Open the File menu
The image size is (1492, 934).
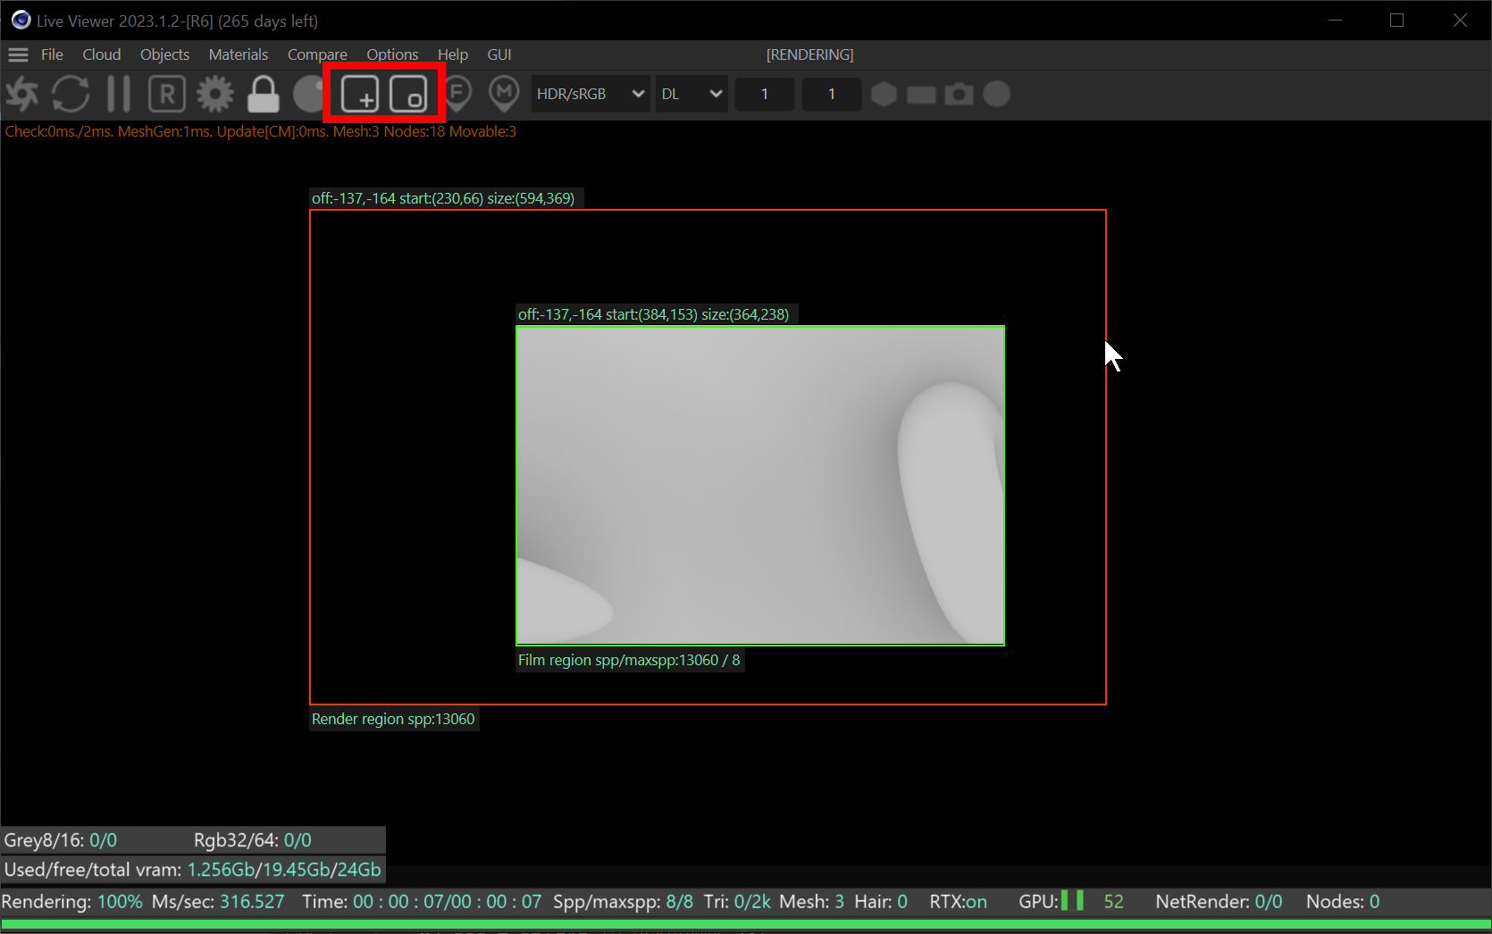[x=52, y=54]
